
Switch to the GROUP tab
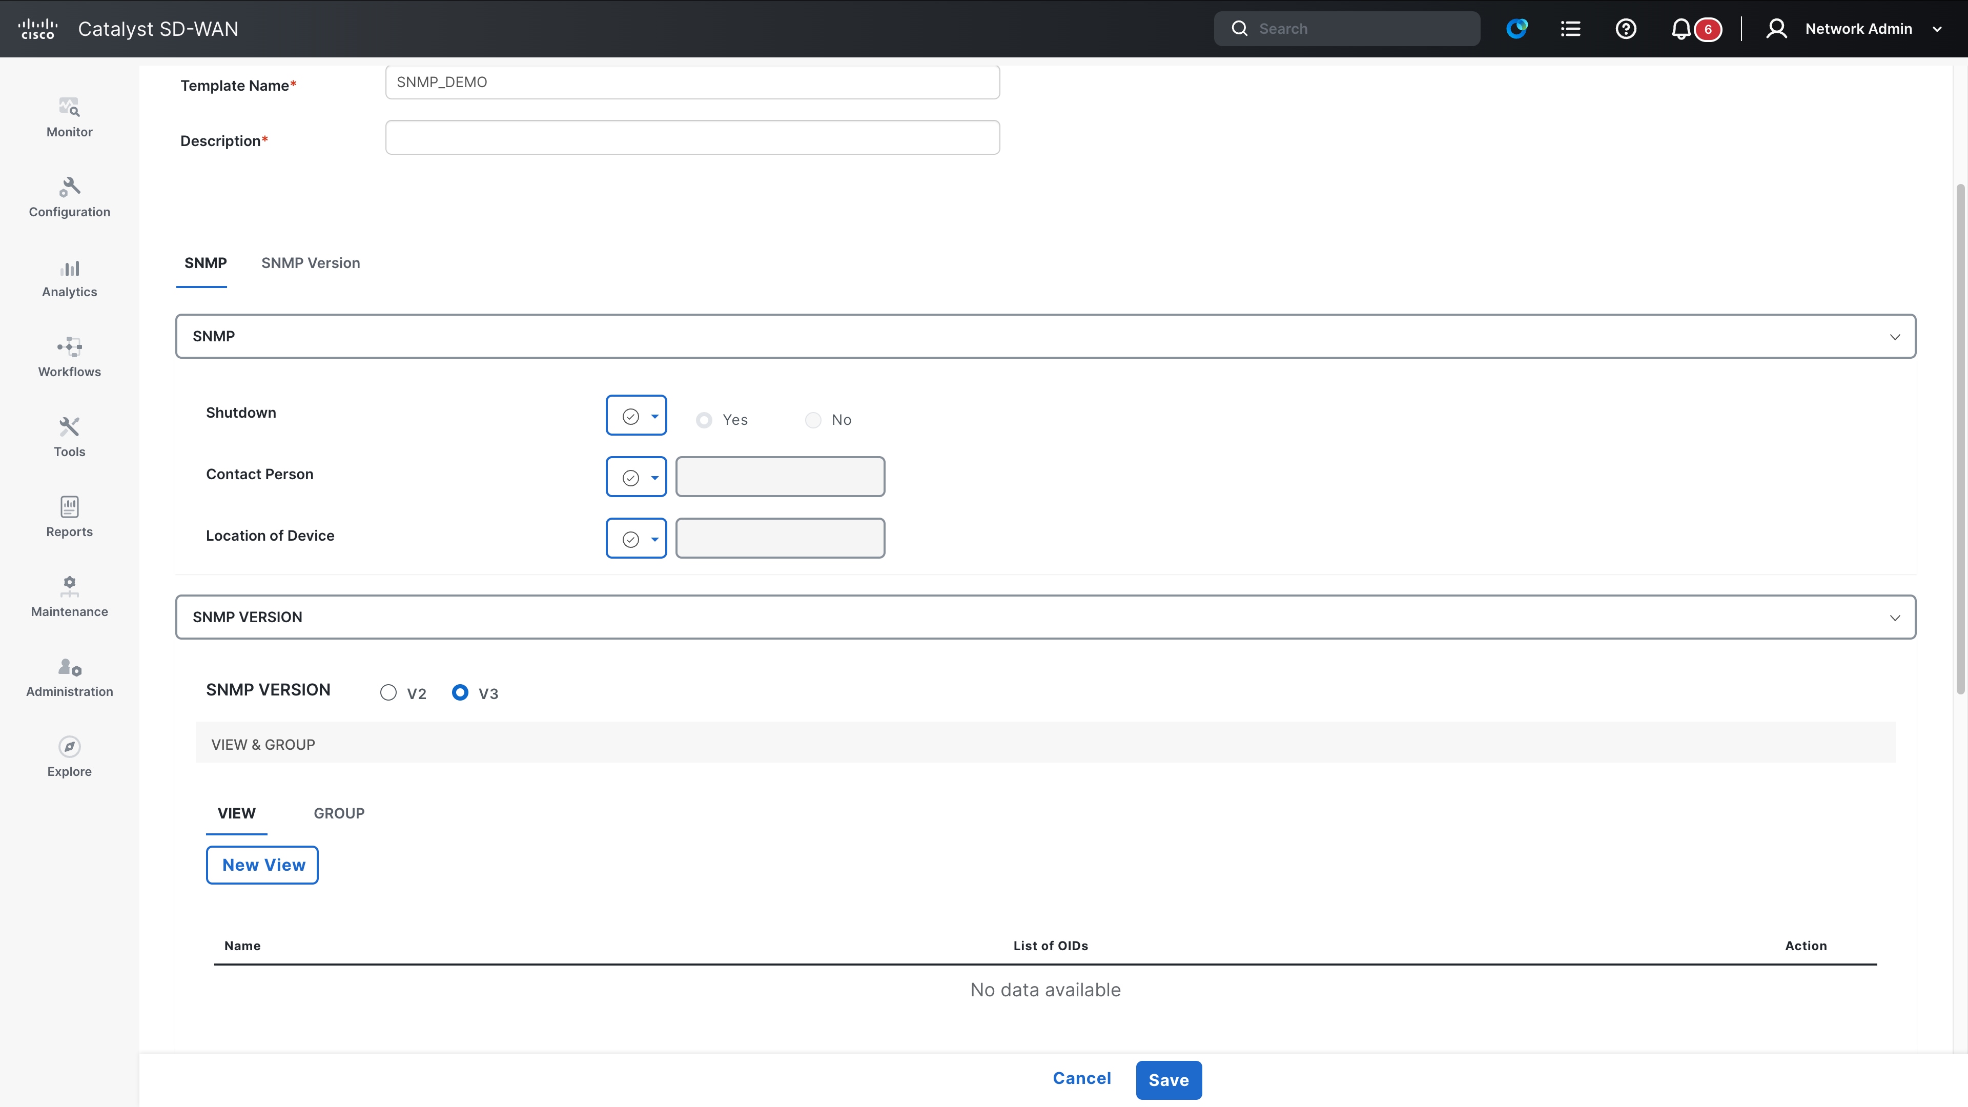(339, 813)
